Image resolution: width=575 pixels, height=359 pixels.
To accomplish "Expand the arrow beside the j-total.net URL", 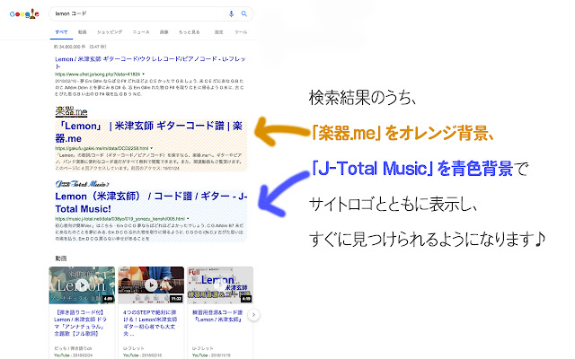I will (188, 219).
